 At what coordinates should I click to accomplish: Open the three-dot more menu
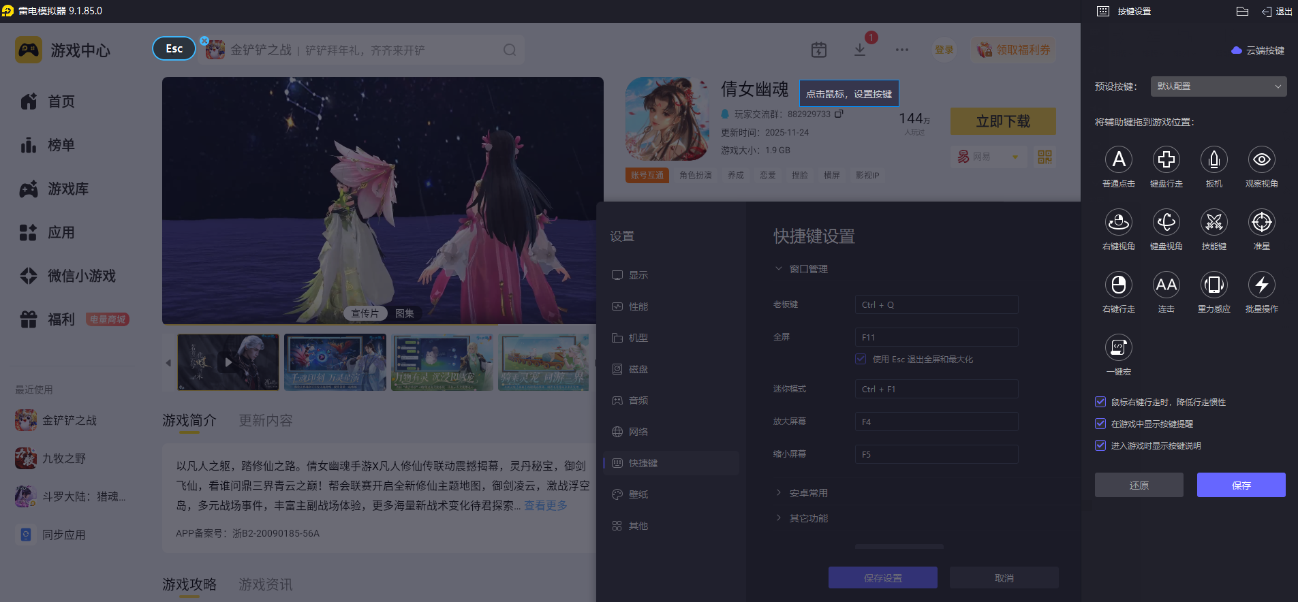[x=902, y=50]
